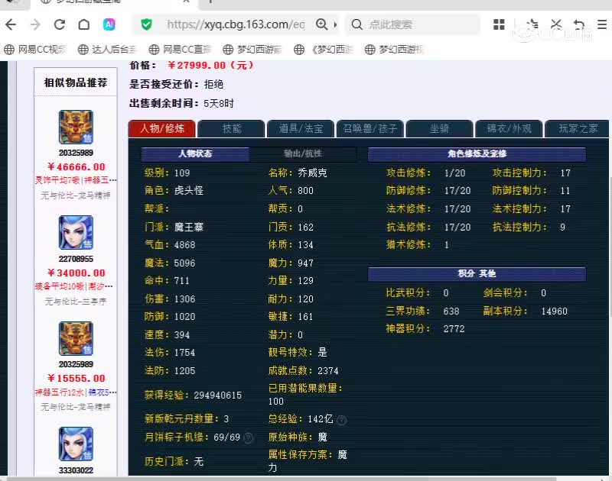Open 虎头怪 avatar priced ¥46666.00

76,127
